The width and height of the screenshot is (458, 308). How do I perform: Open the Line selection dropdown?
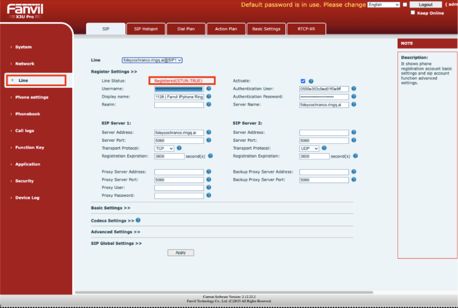click(152, 60)
